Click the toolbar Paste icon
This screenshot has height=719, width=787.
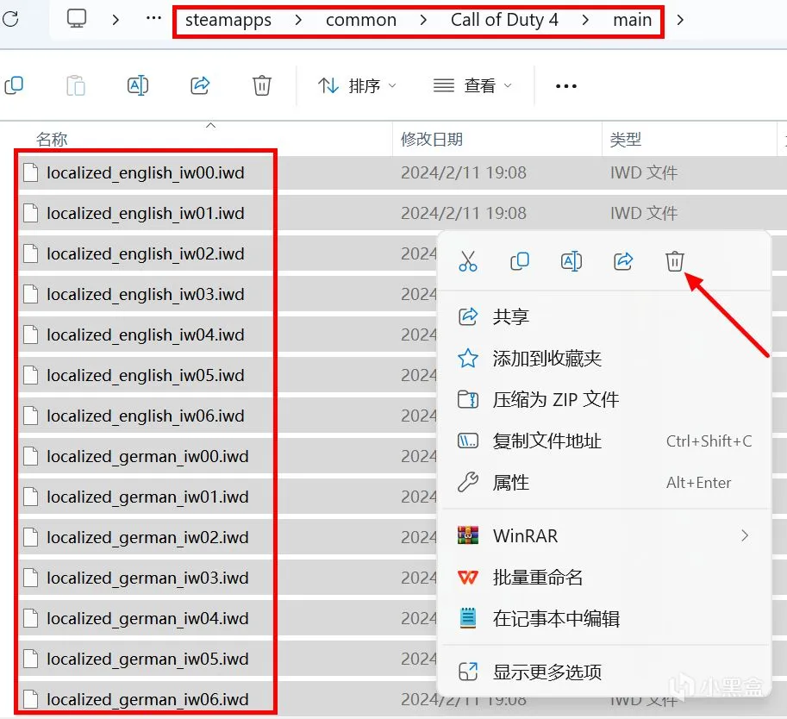click(x=75, y=85)
